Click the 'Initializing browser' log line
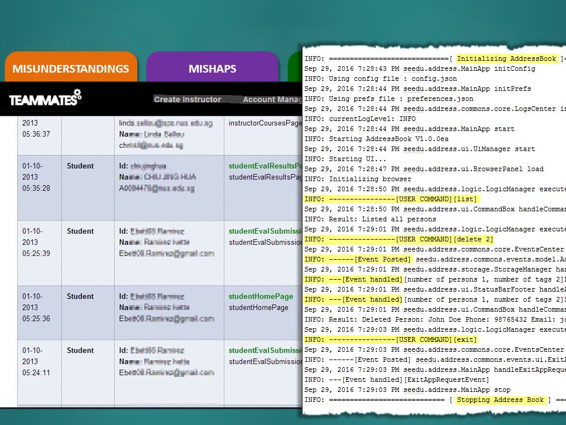Image resolution: width=566 pixels, height=425 pixels. [x=358, y=179]
